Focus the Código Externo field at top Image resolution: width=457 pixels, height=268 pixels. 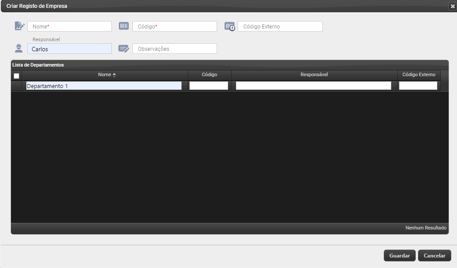(x=280, y=26)
